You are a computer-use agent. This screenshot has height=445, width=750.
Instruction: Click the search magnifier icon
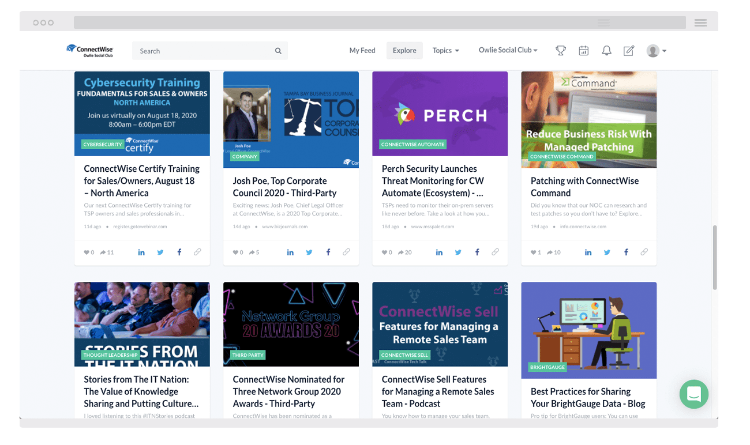pos(278,51)
